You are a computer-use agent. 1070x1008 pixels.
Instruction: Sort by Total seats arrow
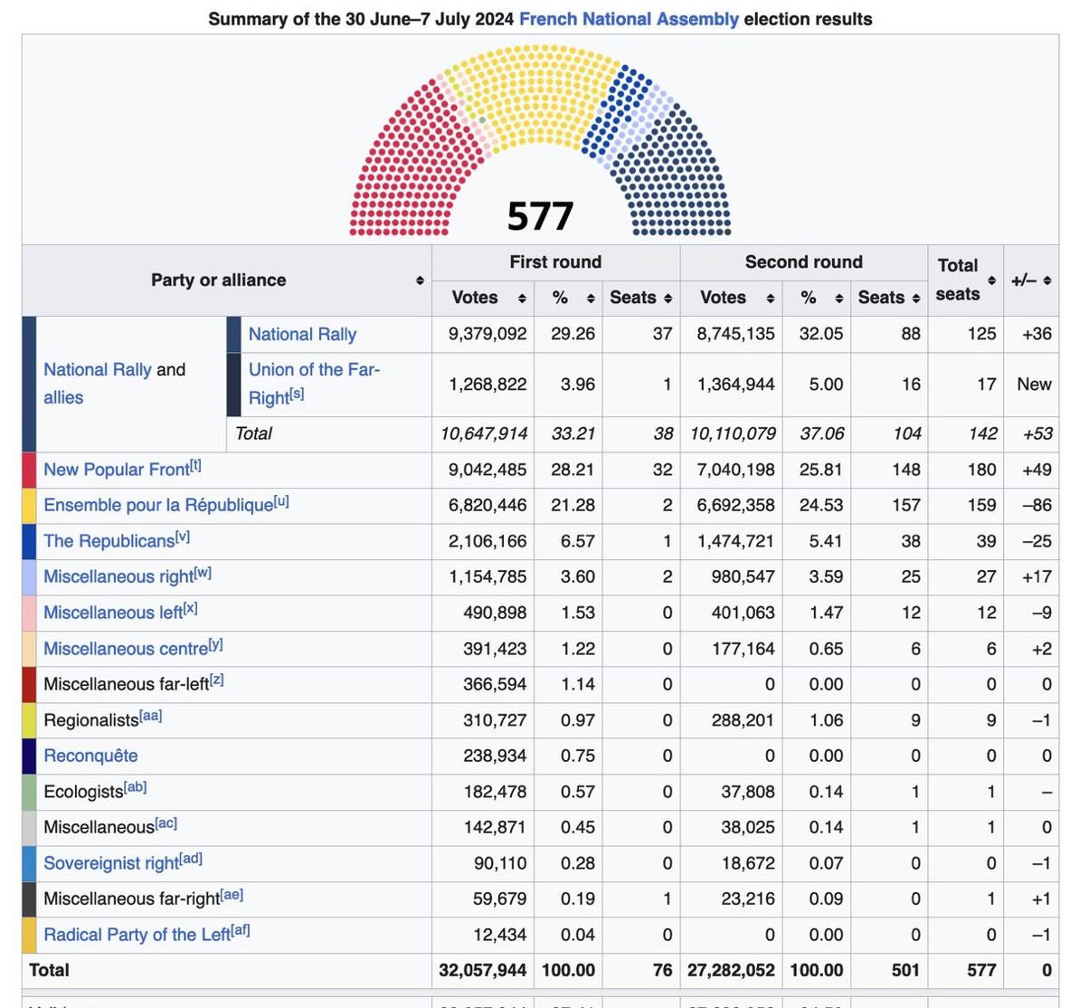coord(991,281)
